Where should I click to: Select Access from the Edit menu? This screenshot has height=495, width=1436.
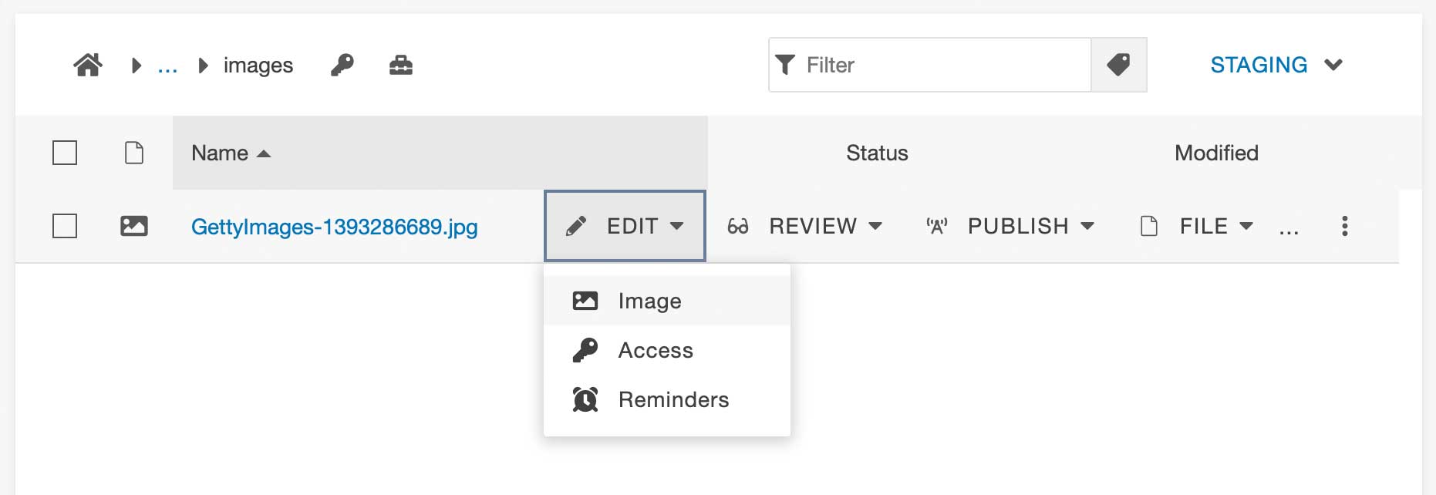[655, 350]
